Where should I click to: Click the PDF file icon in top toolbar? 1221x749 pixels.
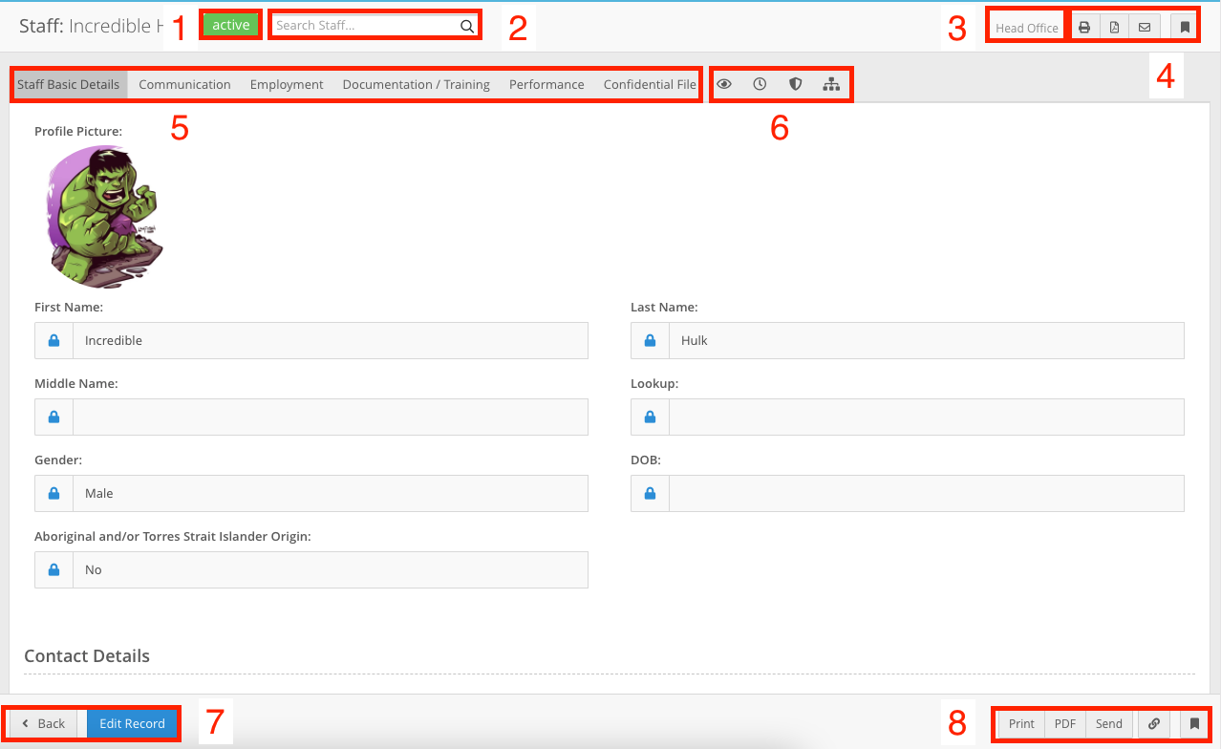click(x=1114, y=28)
